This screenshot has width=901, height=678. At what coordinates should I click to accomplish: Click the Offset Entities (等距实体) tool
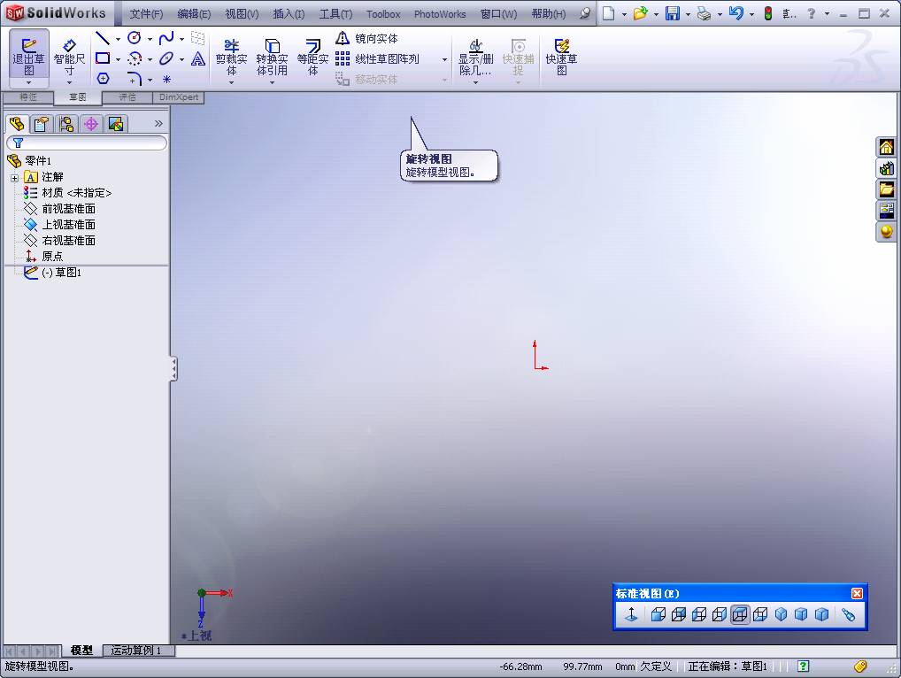pyautogui.click(x=312, y=58)
